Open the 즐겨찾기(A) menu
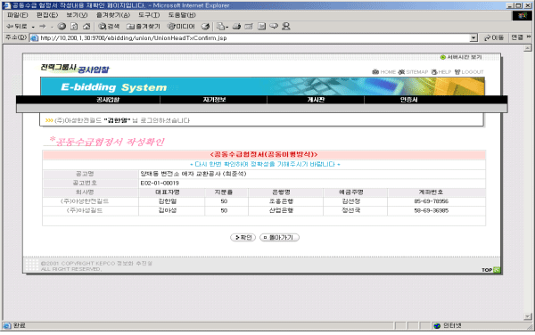The height and width of the screenshot is (335, 535). pyautogui.click(x=113, y=15)
